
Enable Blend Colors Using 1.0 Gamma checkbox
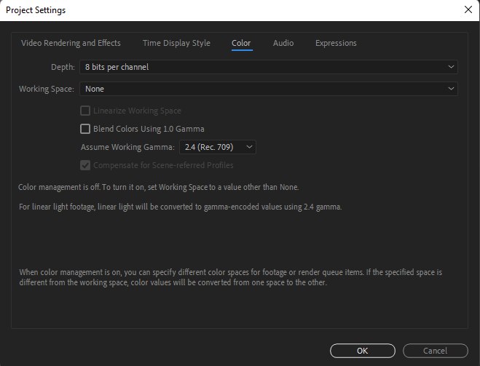(x=85, y=129)
